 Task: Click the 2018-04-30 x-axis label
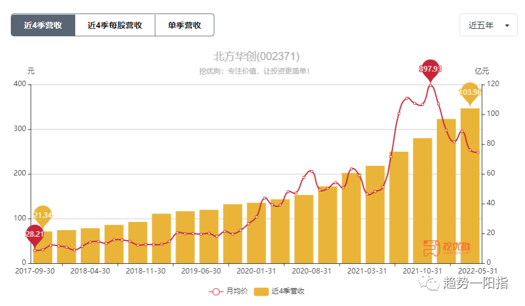pos(90,271)
